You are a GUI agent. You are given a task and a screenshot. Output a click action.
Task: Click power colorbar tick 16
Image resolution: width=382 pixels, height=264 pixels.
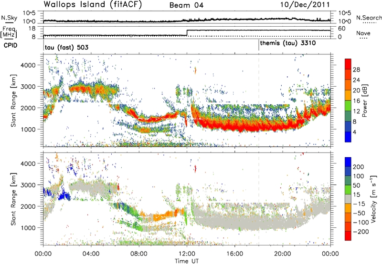pos(356,101)
